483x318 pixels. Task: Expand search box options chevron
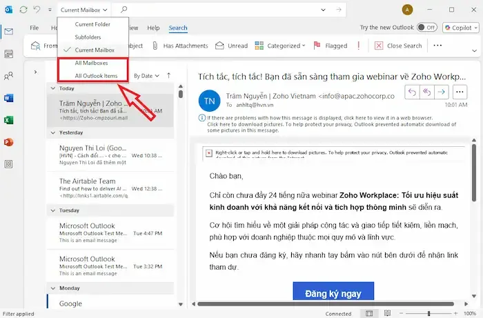(x=323, y=10)
